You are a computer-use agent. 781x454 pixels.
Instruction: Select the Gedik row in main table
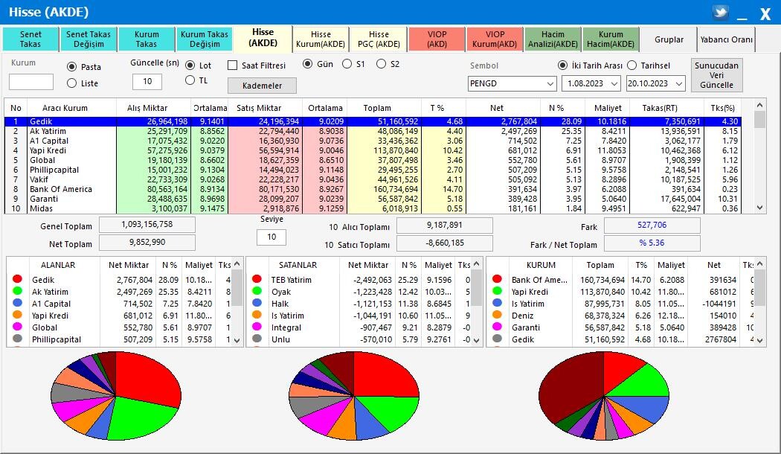pyautogui.click(x=373, y=121)
